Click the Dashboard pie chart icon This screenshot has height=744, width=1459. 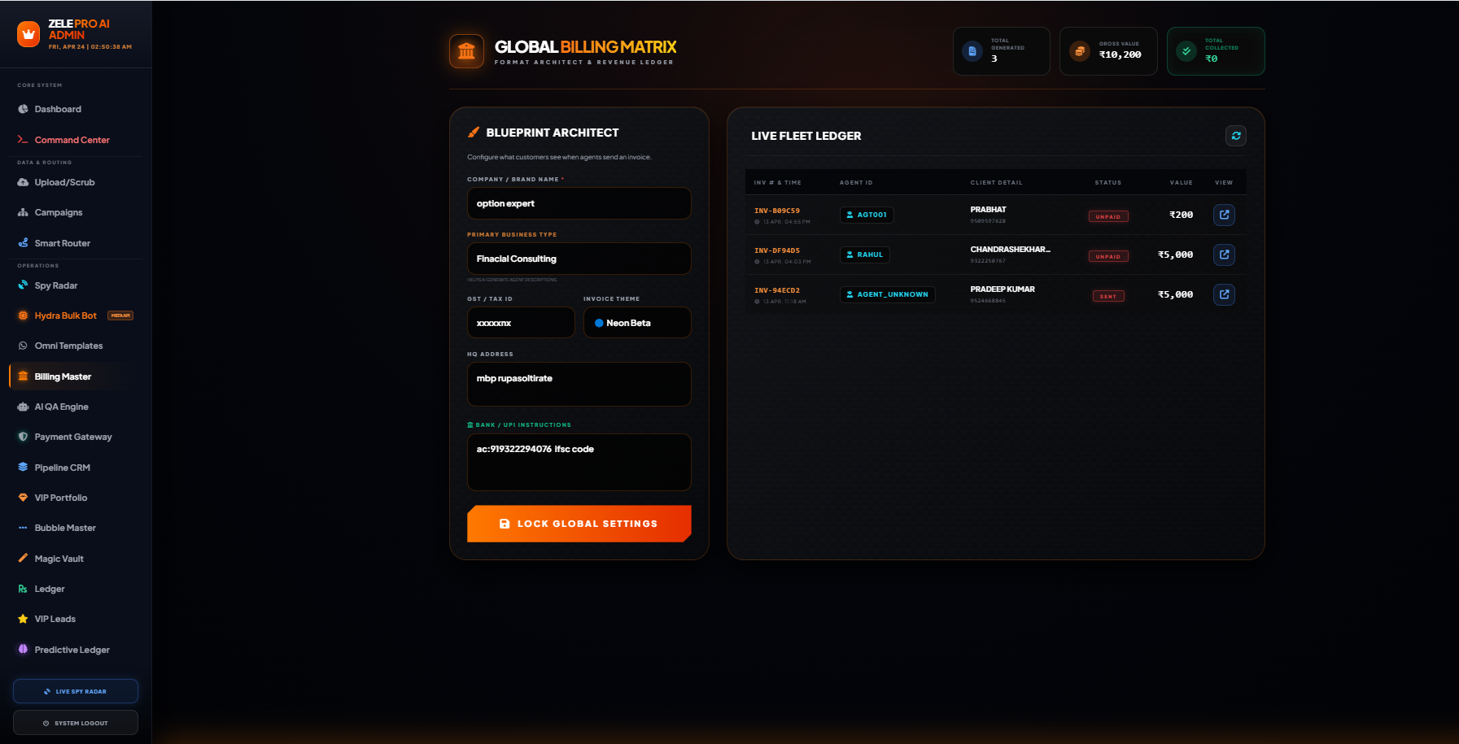coord(23,109)
